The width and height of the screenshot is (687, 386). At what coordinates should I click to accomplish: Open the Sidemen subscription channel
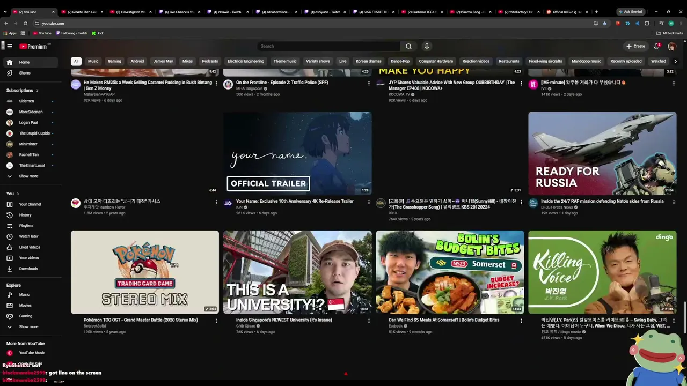pos(30,101)
